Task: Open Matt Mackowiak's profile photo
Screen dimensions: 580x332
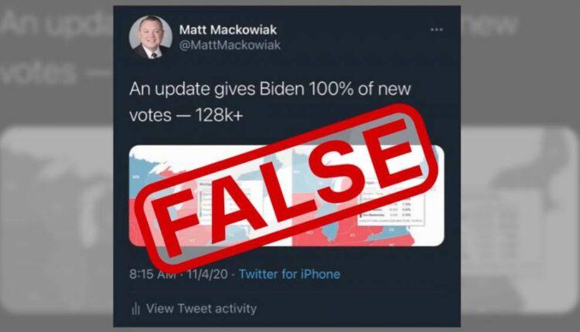Action: pyautogui.click(x=151, y=38)
